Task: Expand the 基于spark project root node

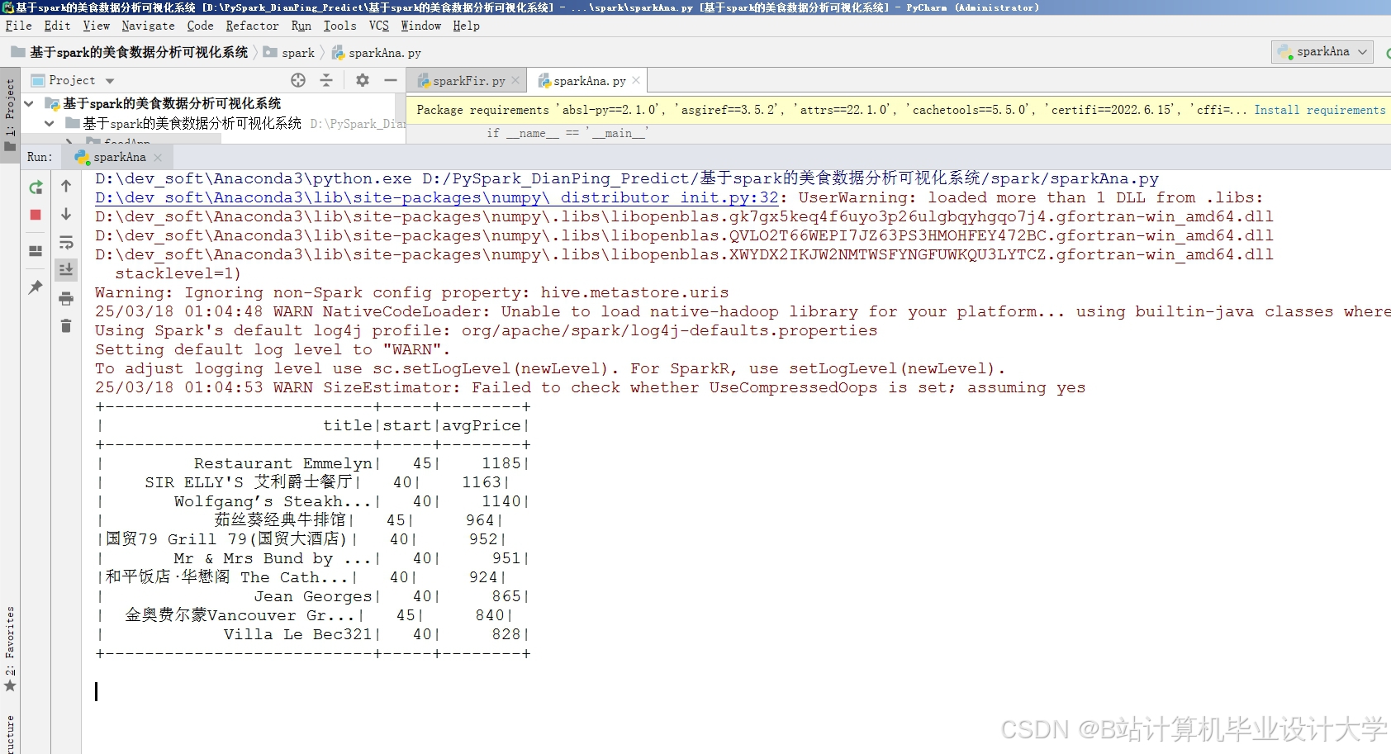Action: pyautogui.click(x=29, y=103)
